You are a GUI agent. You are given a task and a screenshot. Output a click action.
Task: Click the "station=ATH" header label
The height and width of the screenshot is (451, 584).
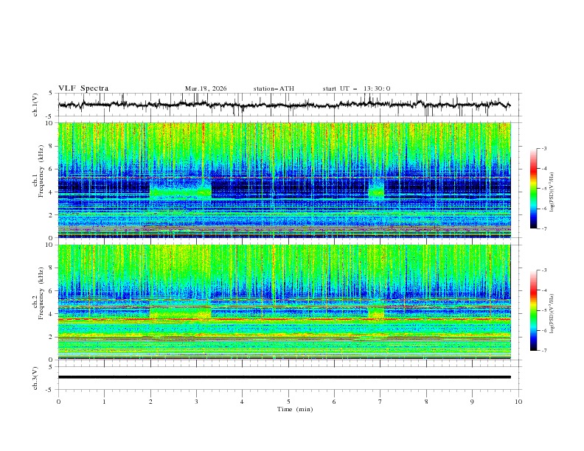[274, 88]
